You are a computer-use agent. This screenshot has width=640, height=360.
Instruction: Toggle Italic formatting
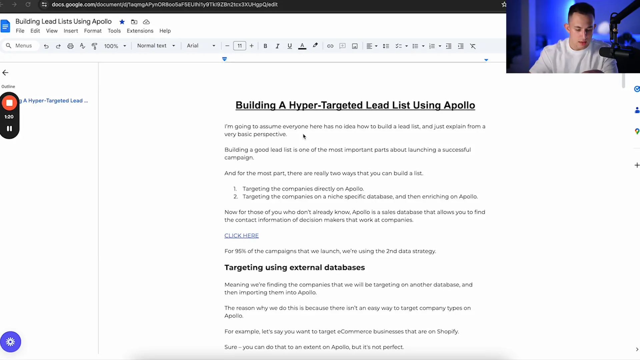(277, 46)
